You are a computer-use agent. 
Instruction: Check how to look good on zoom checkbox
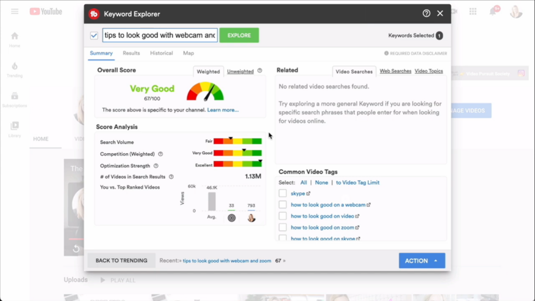(283, 227)
